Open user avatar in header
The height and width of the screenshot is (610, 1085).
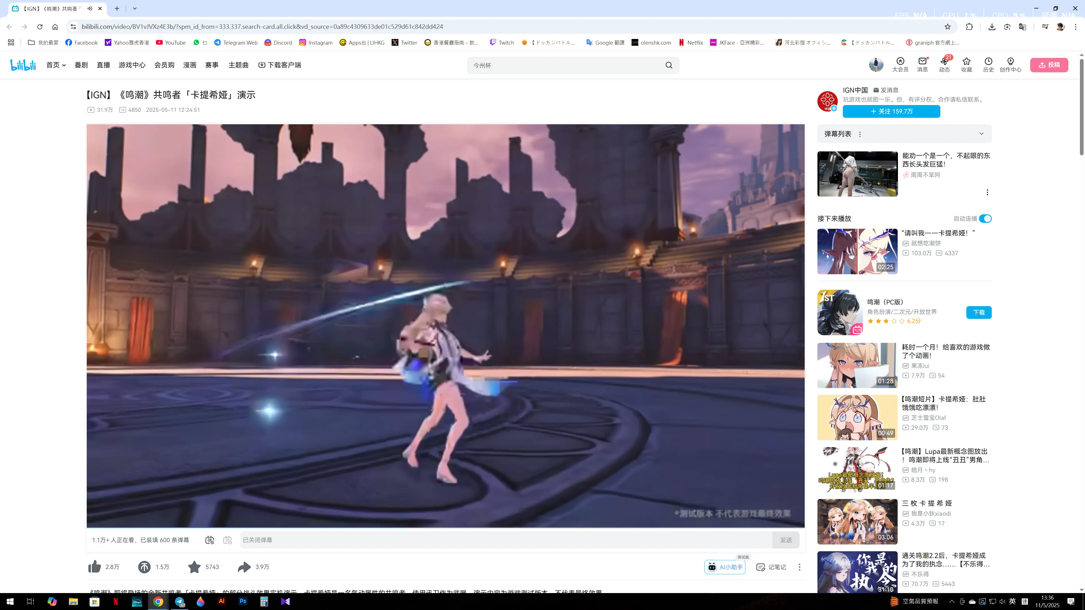tap(876, 64)
